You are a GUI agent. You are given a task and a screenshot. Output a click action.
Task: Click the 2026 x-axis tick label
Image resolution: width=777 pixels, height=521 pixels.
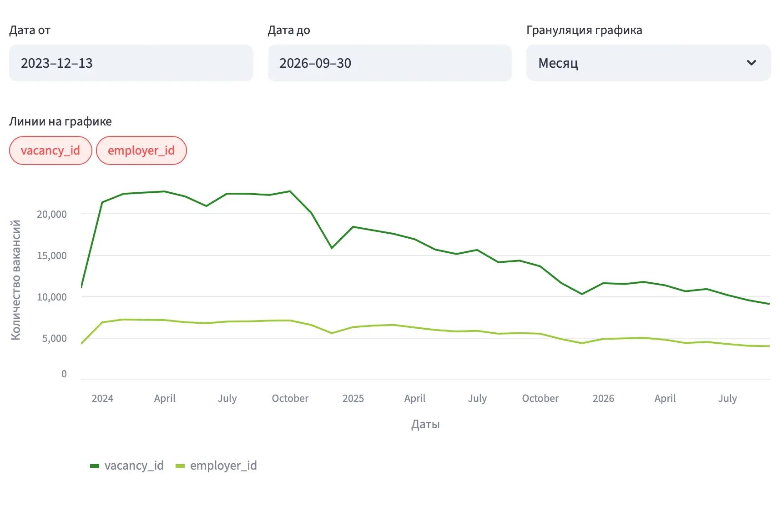click(x=603, y=398)
